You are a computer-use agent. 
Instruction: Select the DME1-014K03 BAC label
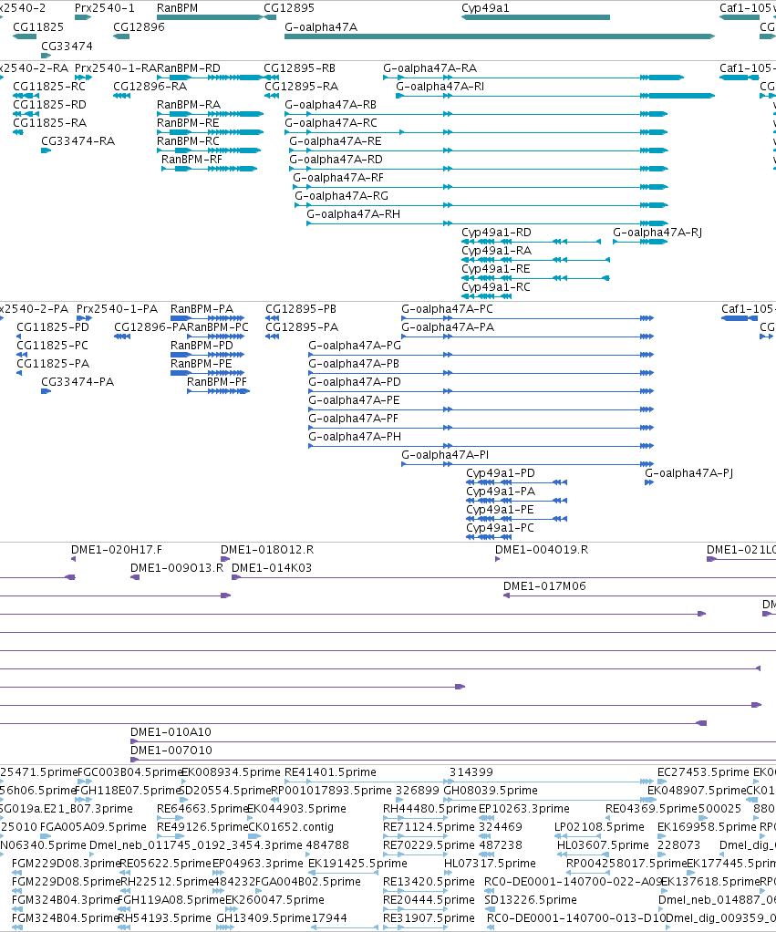272,567
